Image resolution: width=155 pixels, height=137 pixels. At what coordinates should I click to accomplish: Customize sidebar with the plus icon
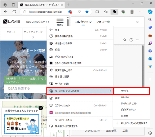pos(150,79)
